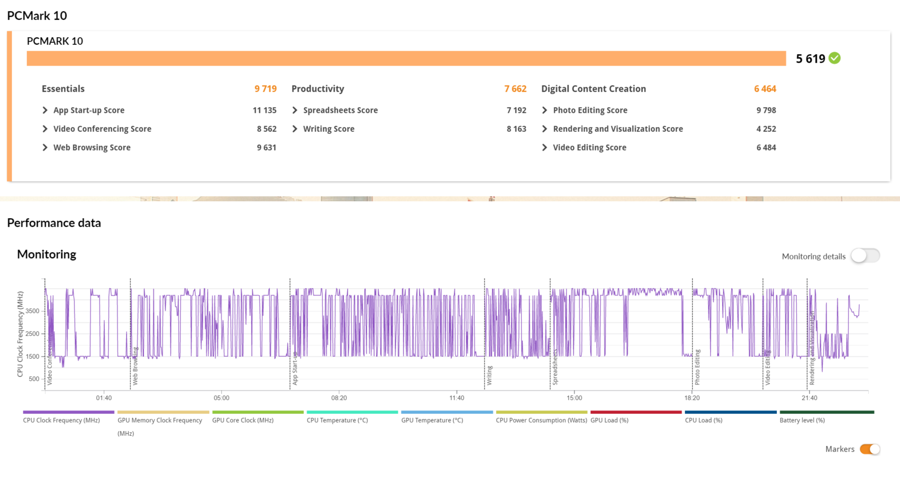Click the Spreadsheets value 7 192
Image resolution: width=900 pixels, height=482 pixels.
point(517,110)
